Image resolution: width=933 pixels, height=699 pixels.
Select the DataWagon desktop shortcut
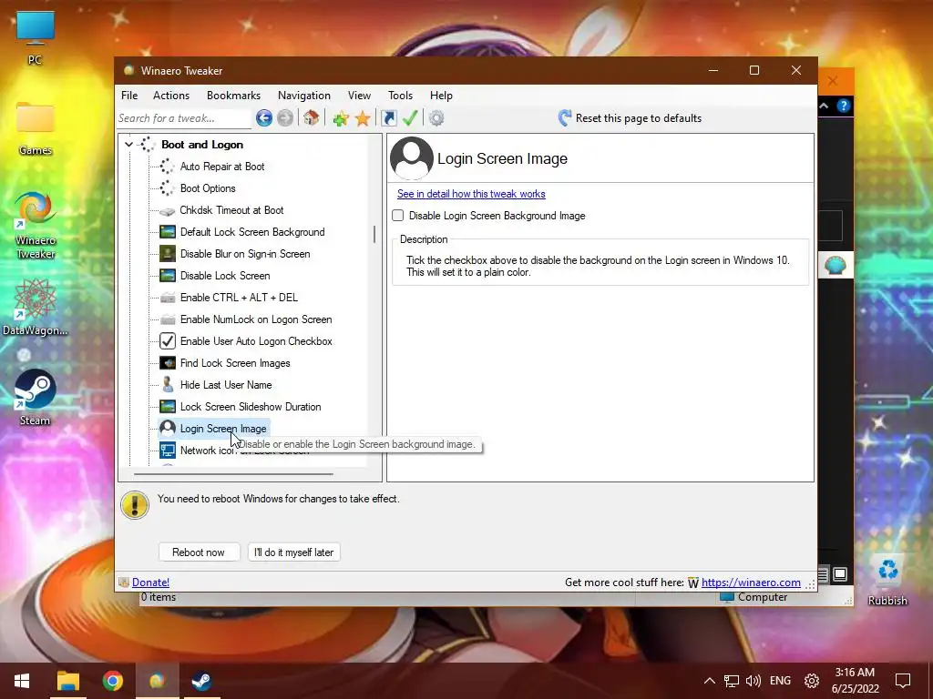tap(36, 308)
